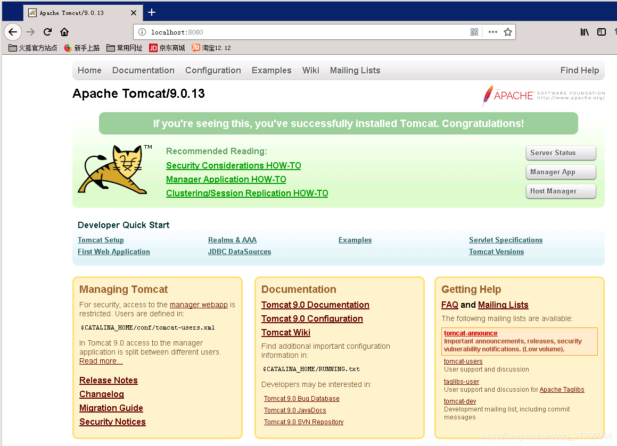Click the Server Status button
This screenshot has width=617, height=446.
coord(561,153)
